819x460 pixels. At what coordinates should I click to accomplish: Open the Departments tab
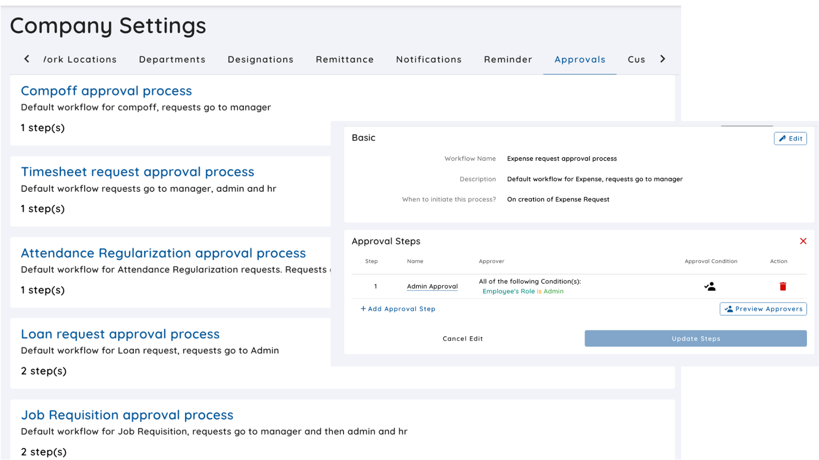[172, 60]
